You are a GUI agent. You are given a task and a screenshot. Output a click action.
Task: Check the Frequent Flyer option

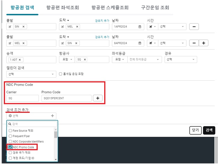[10, 136]
